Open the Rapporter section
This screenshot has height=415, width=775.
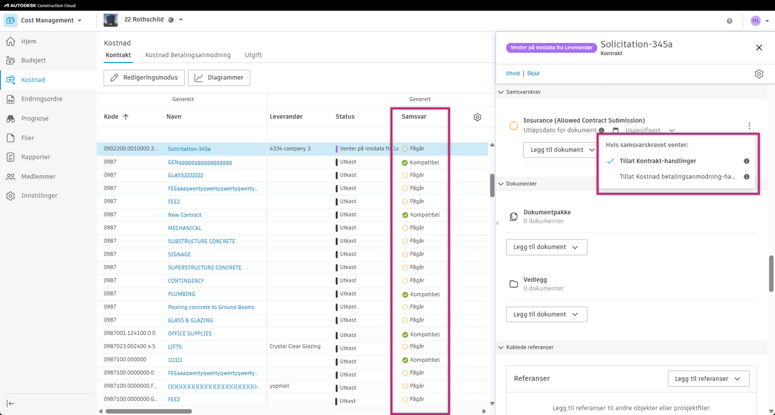pyautogui.click(x=36, y=157)
